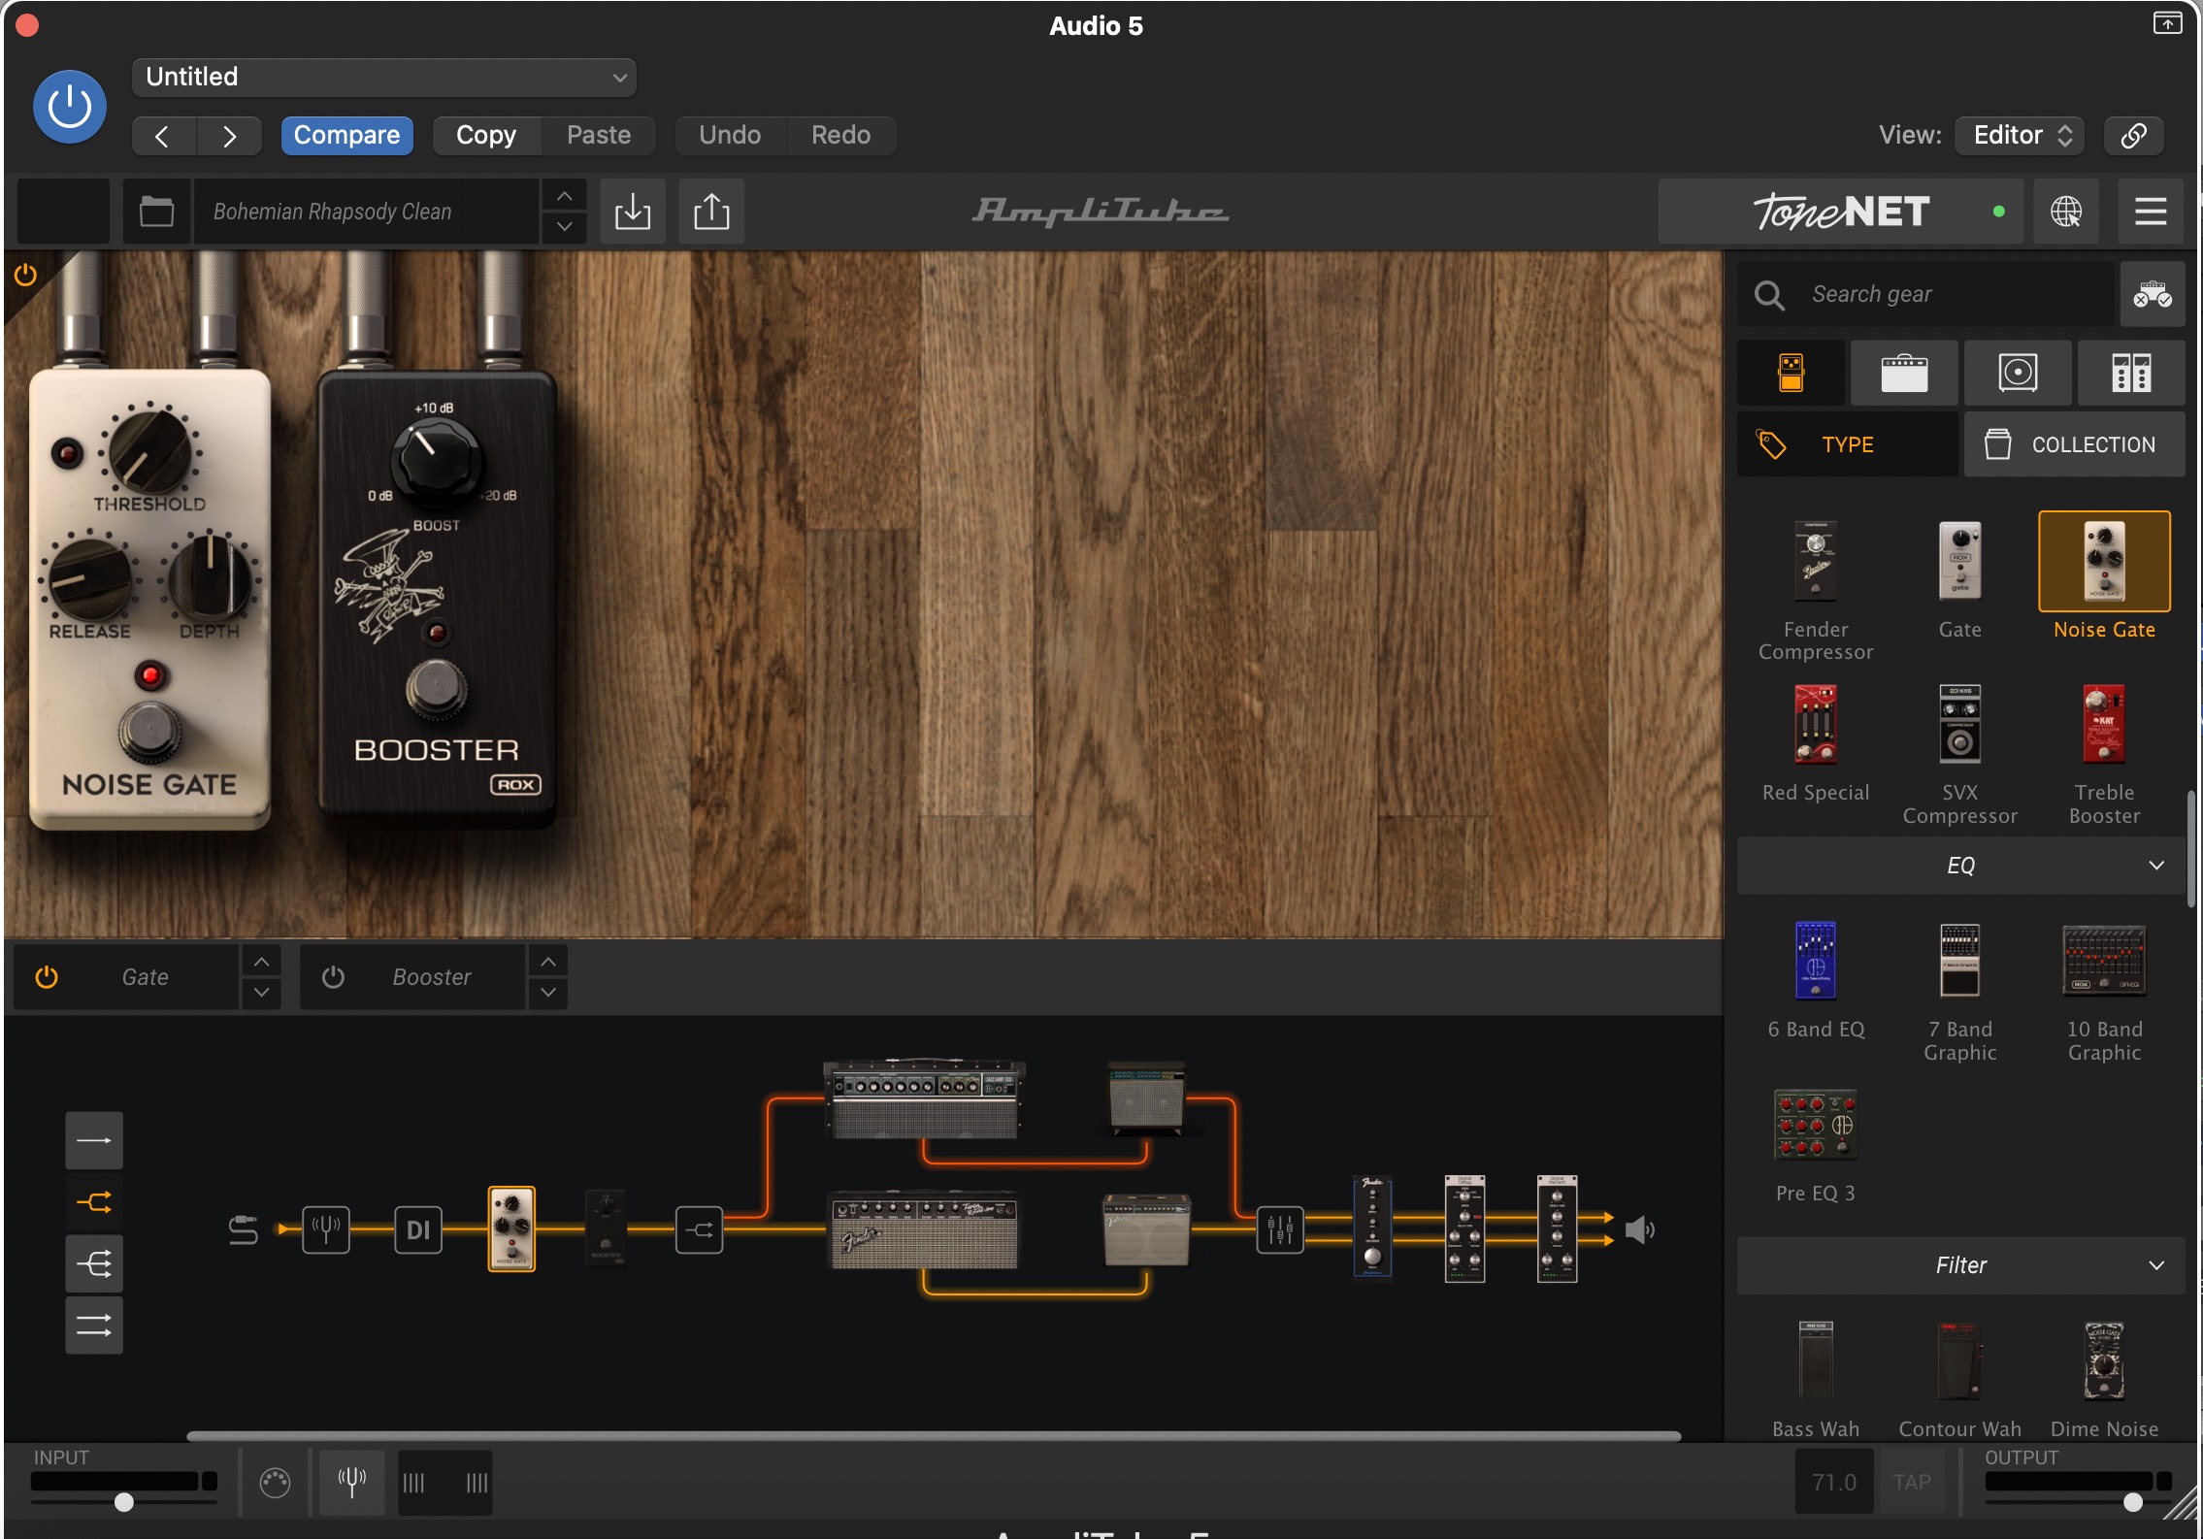This screenshot has height=1539, width=2203.
Task: Collapse the Filter section
Action: click(x=1960, y=1265)
